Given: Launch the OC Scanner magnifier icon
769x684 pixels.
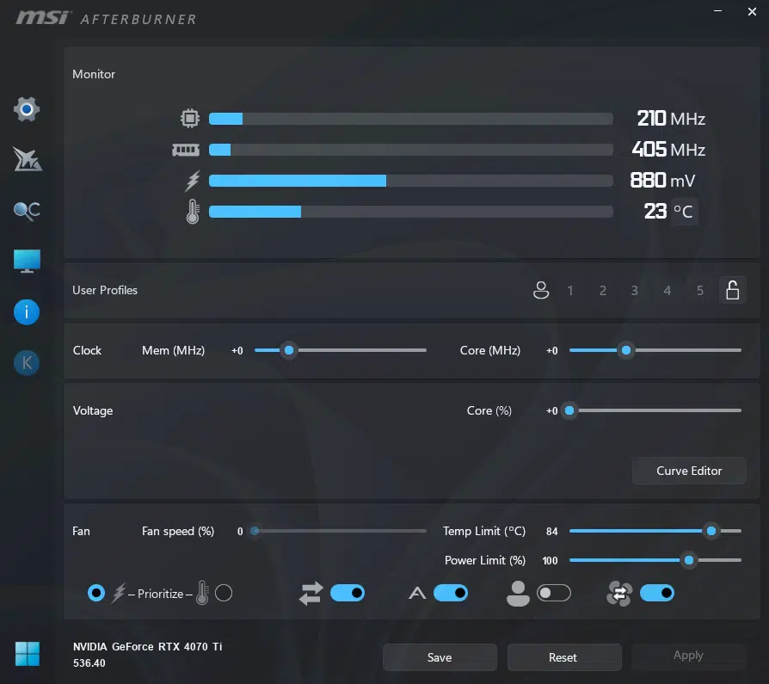Looking at the screenshot, I should (27, 211).
